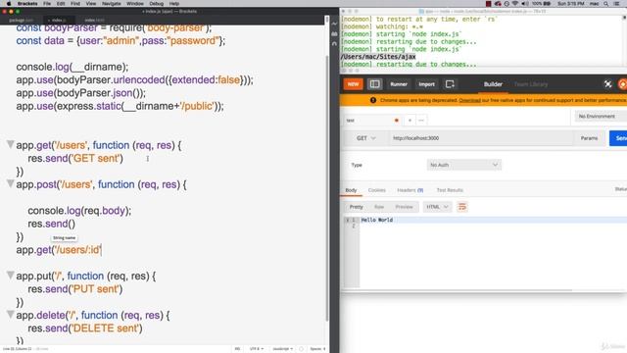This screenshot has width=627, height=353.
Task: Open the Apple menu
Action: (x=9, y=4)
